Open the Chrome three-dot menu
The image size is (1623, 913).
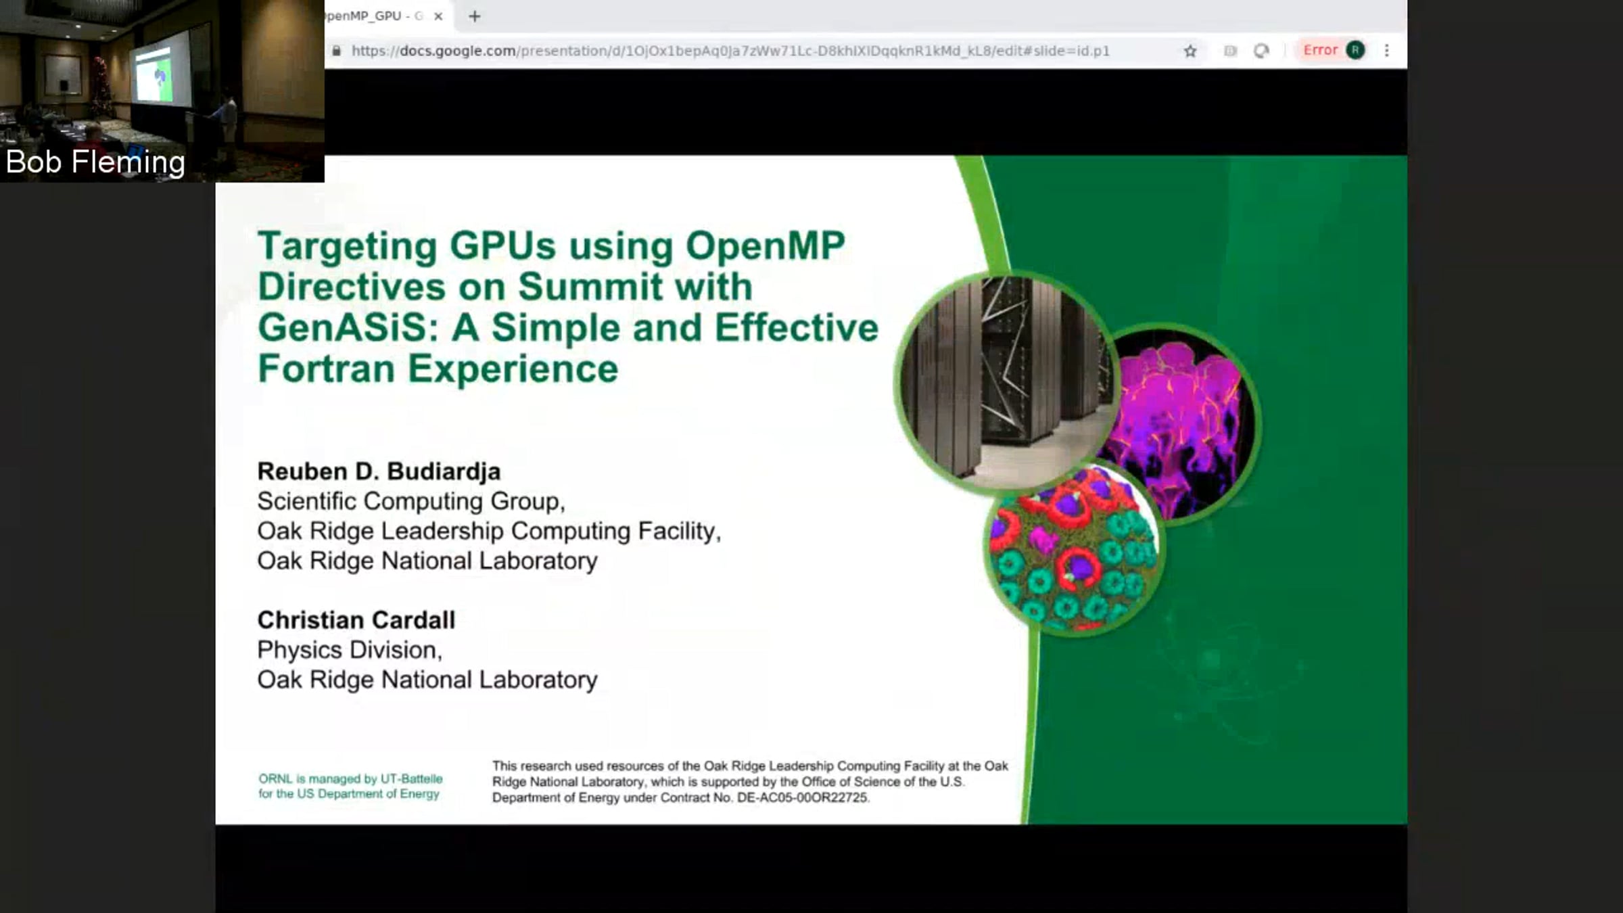pos(1387,51)
